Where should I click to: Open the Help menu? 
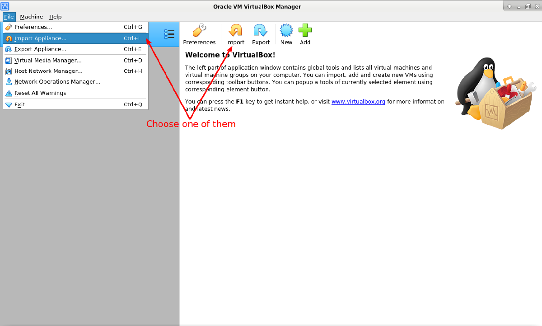tap(56, 17)
